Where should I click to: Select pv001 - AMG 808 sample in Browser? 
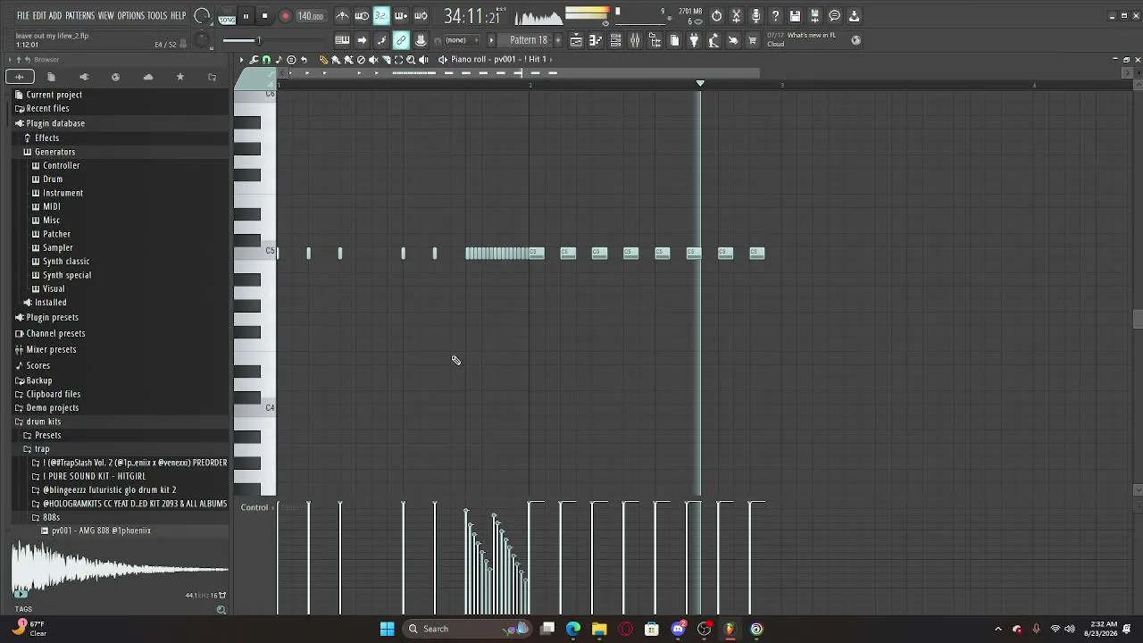tap(100, 530)
